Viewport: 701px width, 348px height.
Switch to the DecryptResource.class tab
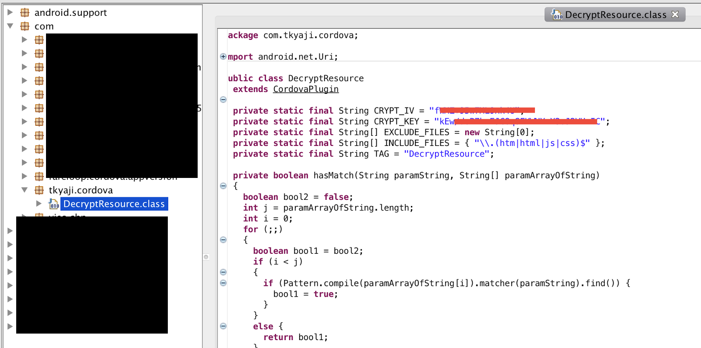click(x=615, y=14)
